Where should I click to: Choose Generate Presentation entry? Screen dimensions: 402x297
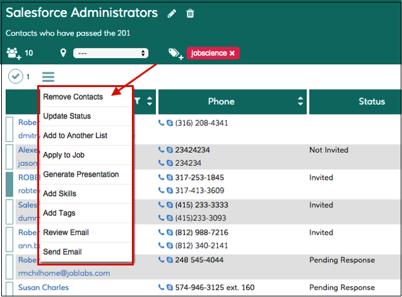click(x=86, y=175)
